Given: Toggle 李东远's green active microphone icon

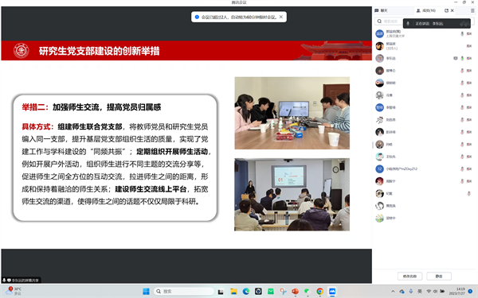Looking at the screenshot, I should 462,58.
